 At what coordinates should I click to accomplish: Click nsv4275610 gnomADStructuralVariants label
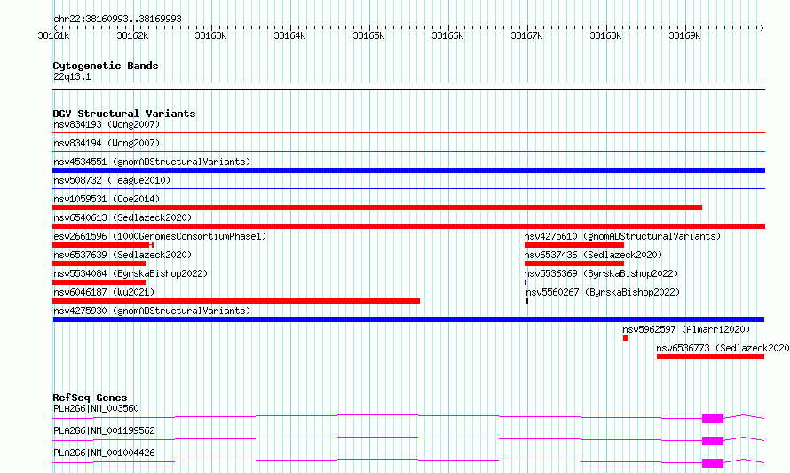(x=622, y=236)
